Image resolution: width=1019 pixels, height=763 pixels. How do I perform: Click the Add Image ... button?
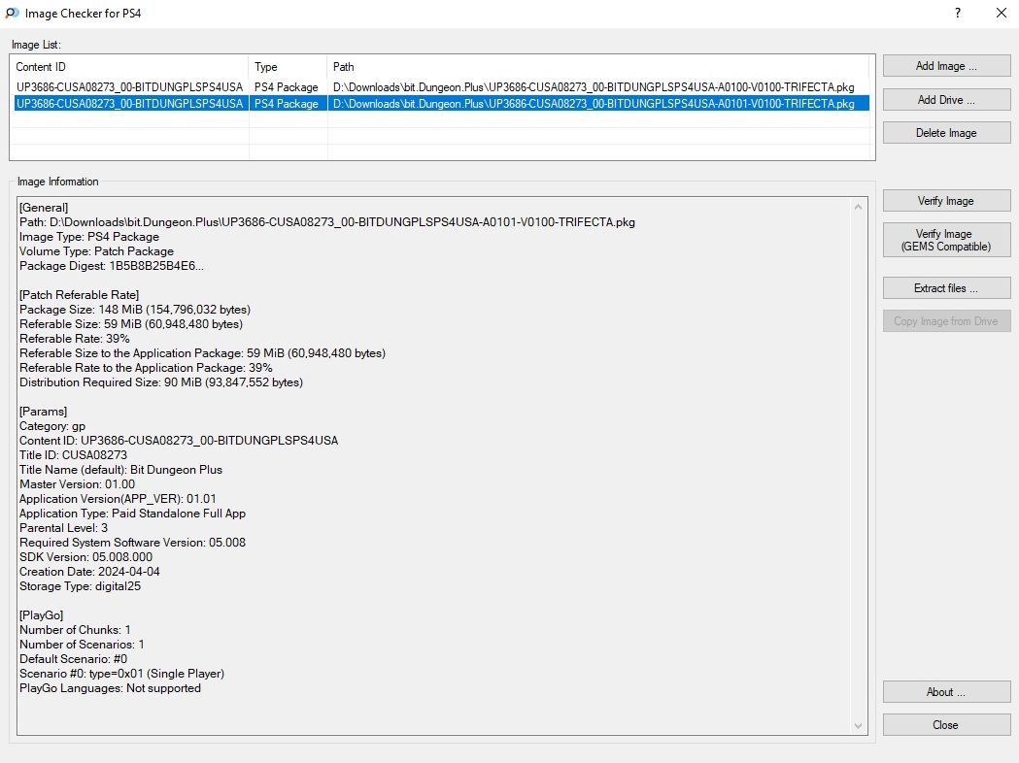coord(946,66)
